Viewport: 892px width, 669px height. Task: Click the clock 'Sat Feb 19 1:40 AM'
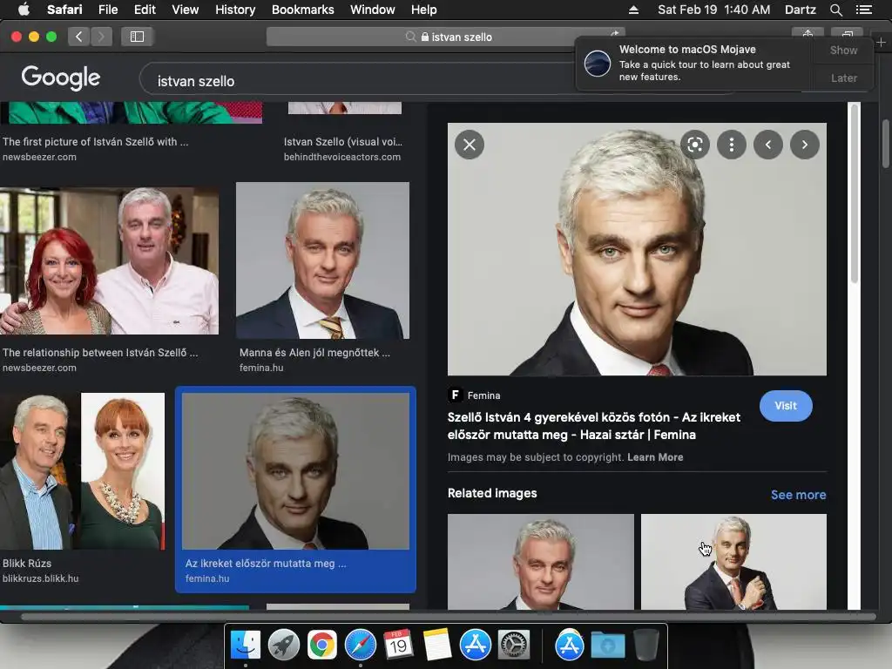(714, 10)
